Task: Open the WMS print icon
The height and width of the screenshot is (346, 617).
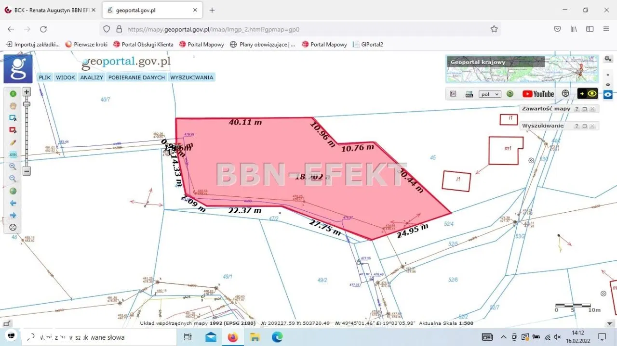Action: pyautogui.click(x=469, y=94)
